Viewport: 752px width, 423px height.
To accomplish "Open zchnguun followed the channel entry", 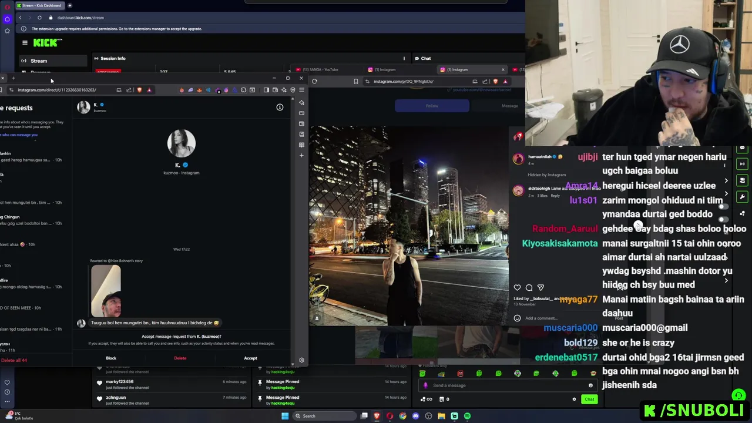I will [x=173, y=400].
